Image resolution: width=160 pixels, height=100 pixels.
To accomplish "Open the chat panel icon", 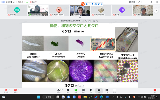I will click(68, 90).
